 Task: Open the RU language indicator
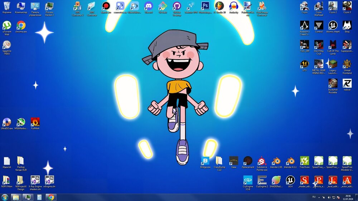pyautogui.click(x=314, y=197)
